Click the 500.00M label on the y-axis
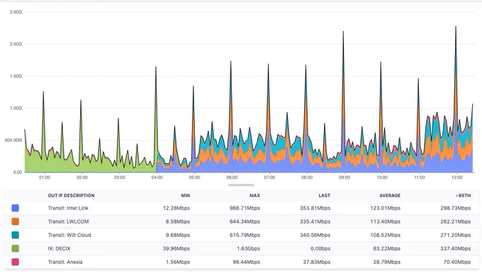The width and height of the screenshot is (482, 278). (13, 140)
